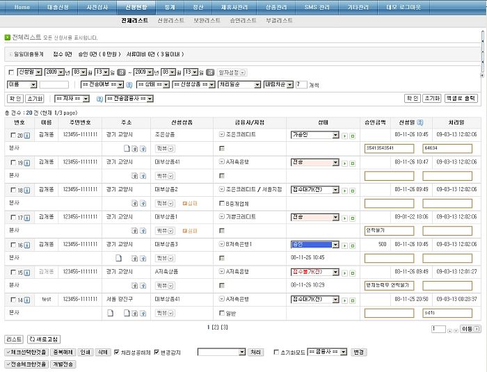
Task: Open the start date calendar picker
Action: tap(122, 72)
